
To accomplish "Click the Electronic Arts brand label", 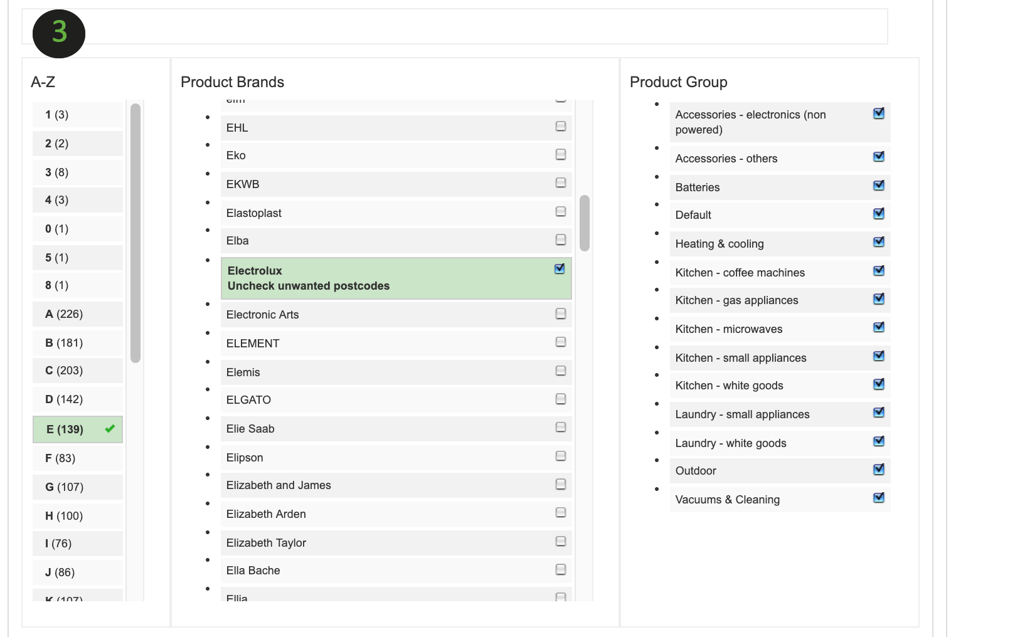I will (x=263, y=315).
